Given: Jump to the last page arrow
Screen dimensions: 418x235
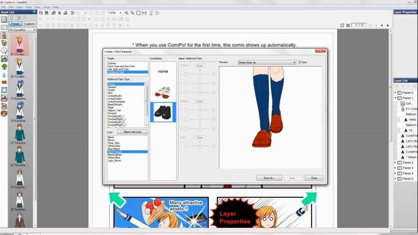Looking at the screenshot, I should (387, 25).
